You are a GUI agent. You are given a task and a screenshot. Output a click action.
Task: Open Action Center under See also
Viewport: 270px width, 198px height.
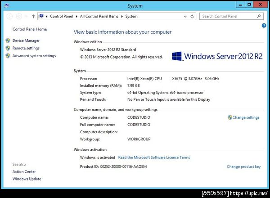[24, 171]
